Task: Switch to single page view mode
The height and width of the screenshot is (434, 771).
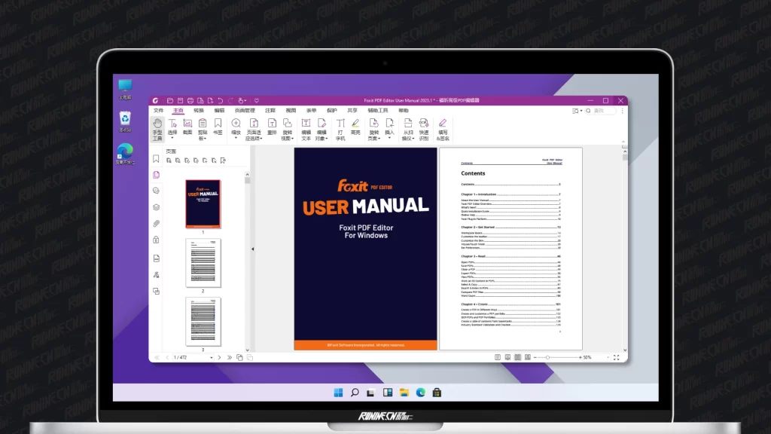Action: [x=498, y=357]
